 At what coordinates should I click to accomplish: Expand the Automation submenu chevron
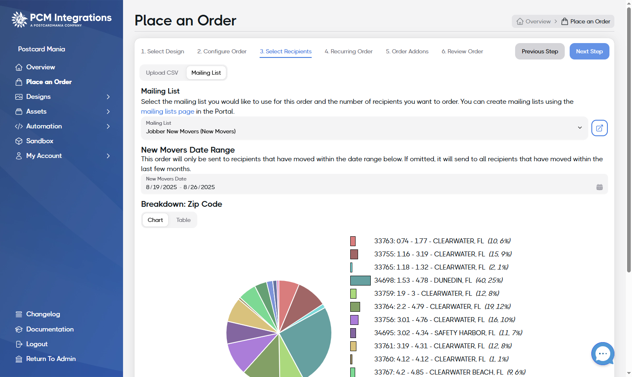[108, 126]
